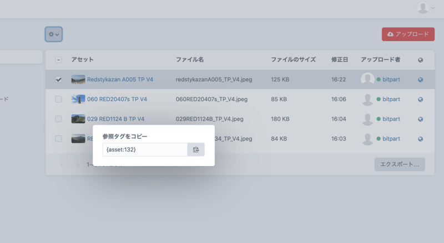Click the {asset:132} reference tag field
Screen dimensions: 444x243
pyautogui.click(x=145, y=149)
